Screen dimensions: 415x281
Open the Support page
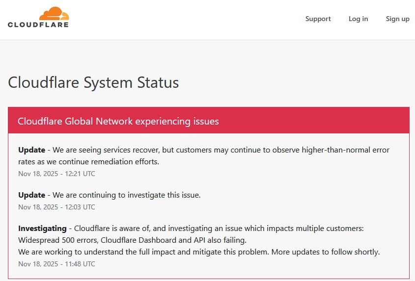point(318,19)
